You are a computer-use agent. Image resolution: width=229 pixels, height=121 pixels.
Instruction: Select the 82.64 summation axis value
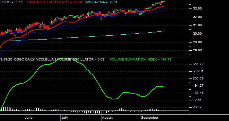[x=197, y=100]
